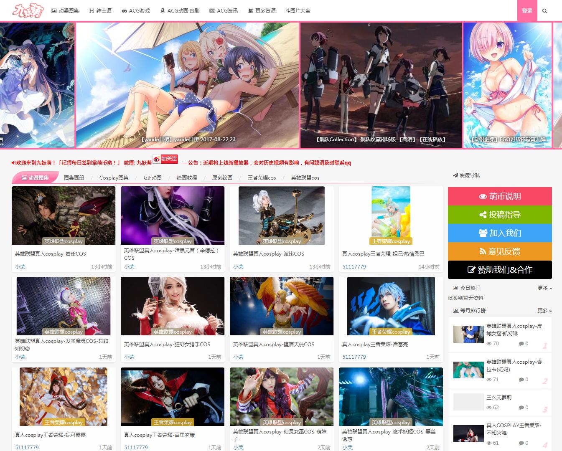Viewport: 562px width, 451px height.
Task: Open the 舰队Collection 剧场版 carousel slide
Action: (381, 85)
